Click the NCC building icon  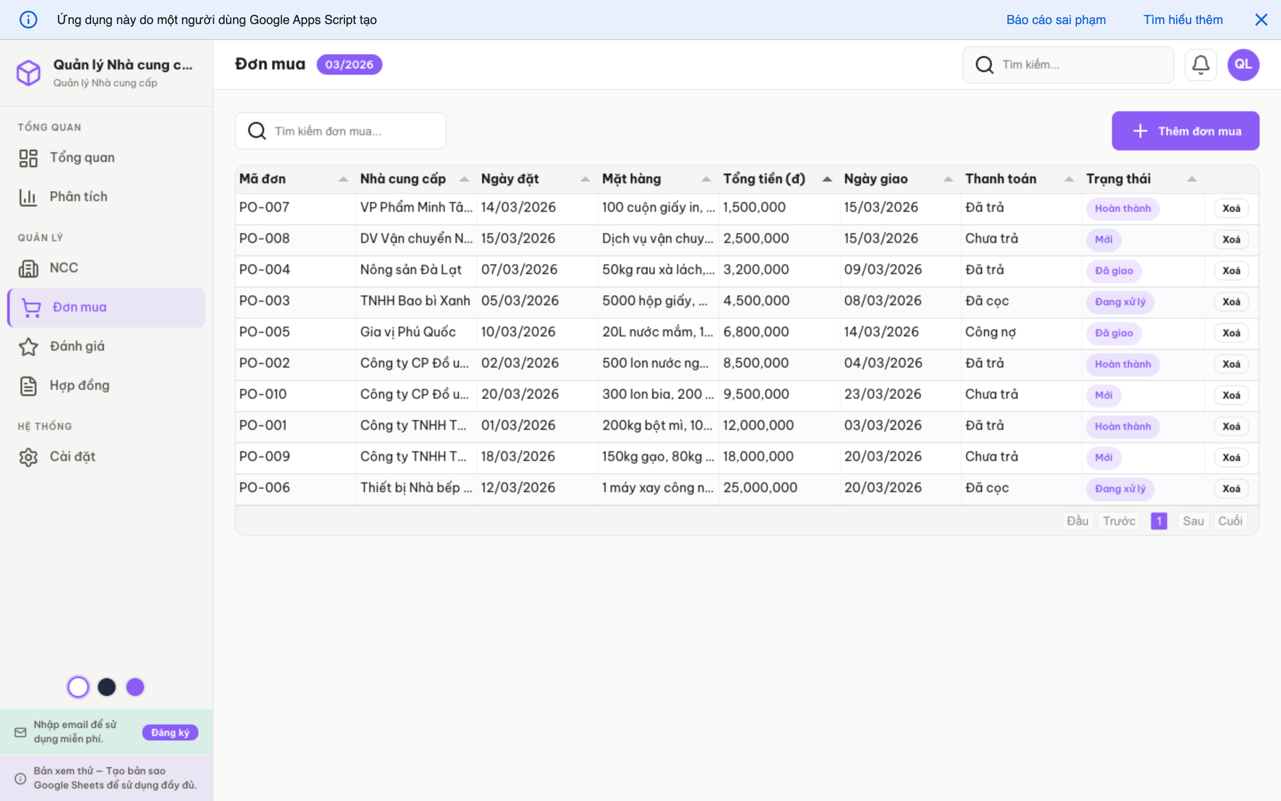click(28, 267)
